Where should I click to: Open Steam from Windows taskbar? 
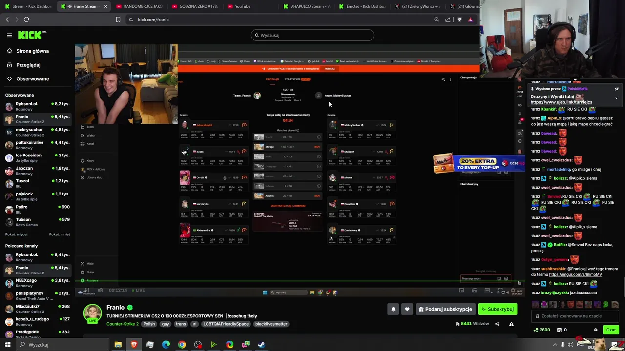pos(262,345)
